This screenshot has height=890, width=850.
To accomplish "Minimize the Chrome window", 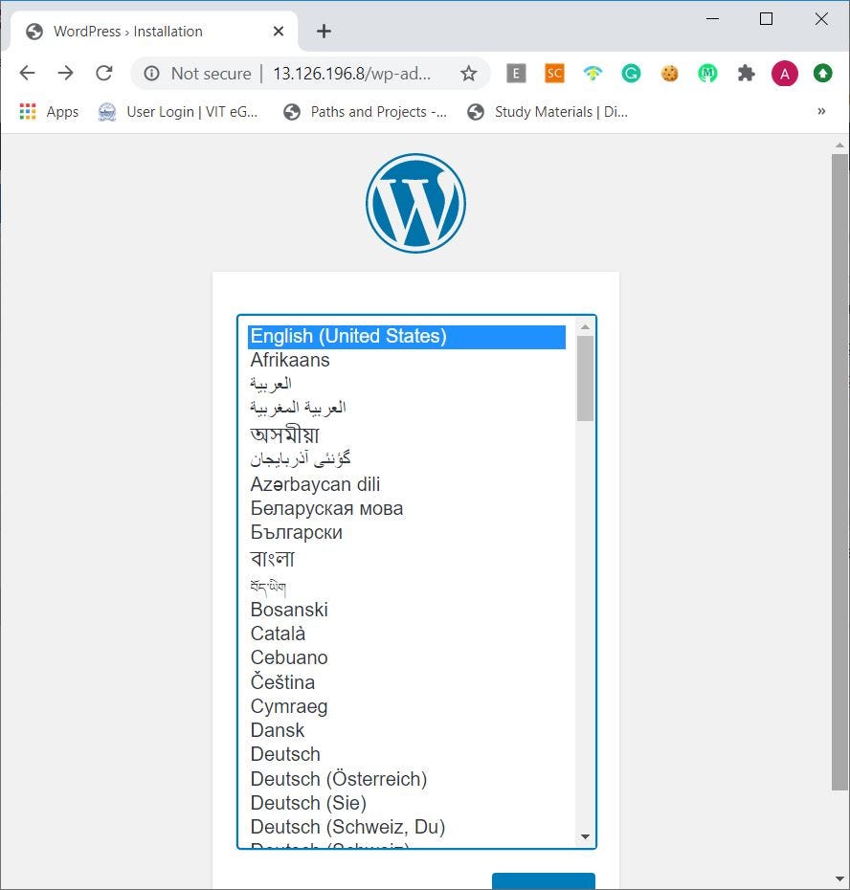I will click(712, 19).
